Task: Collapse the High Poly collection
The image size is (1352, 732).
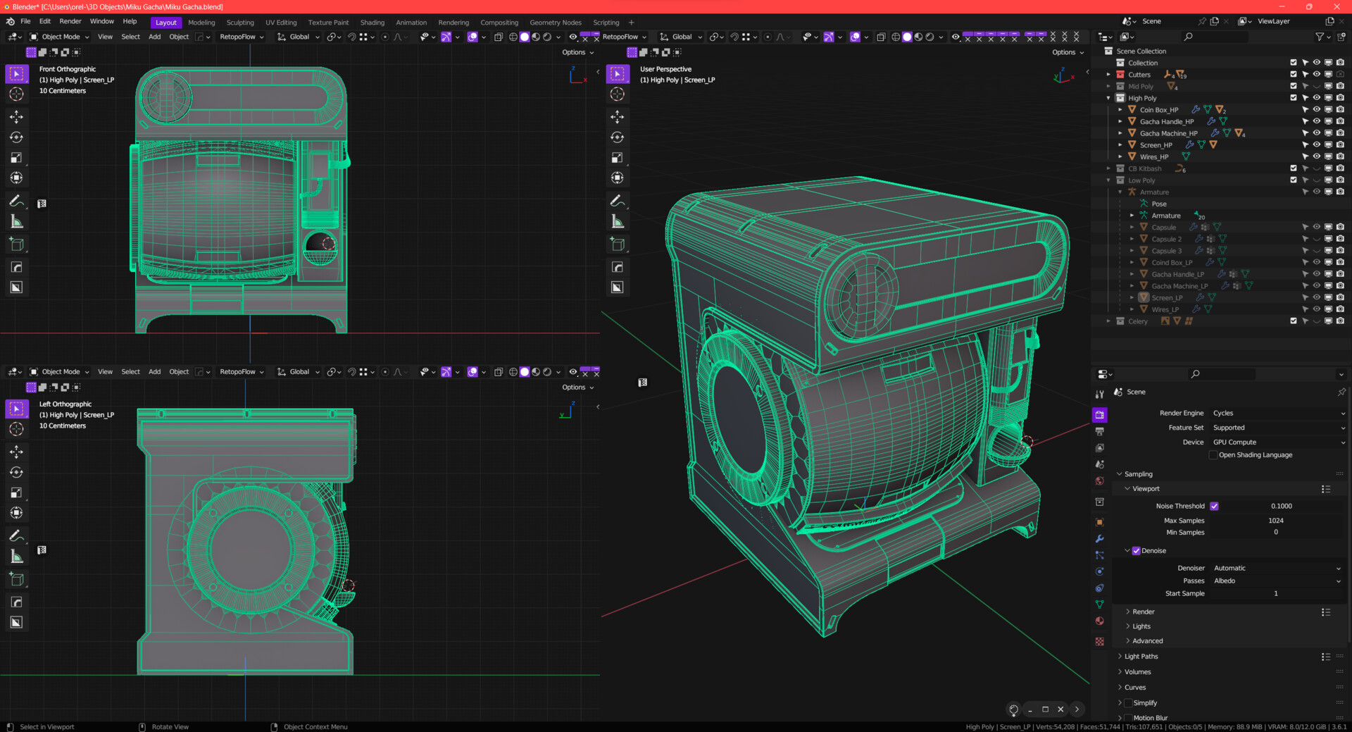Action: 1108,99
